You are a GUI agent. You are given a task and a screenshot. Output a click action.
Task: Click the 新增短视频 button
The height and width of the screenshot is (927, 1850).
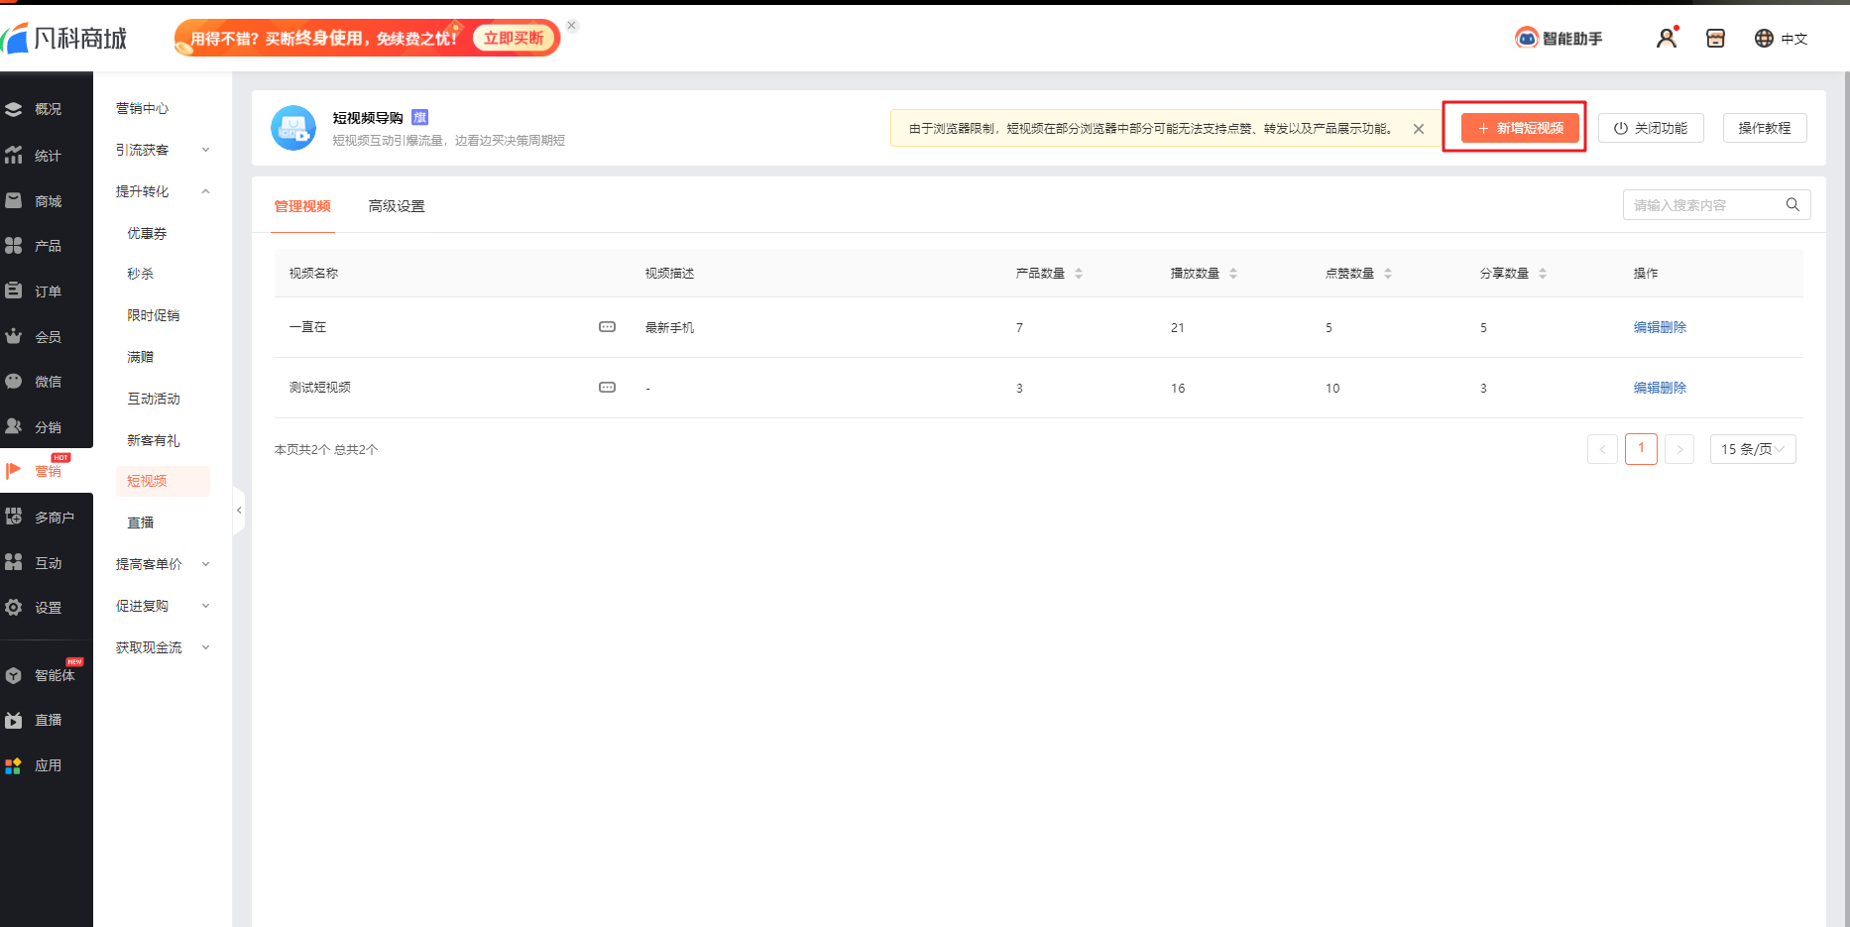1520,128
